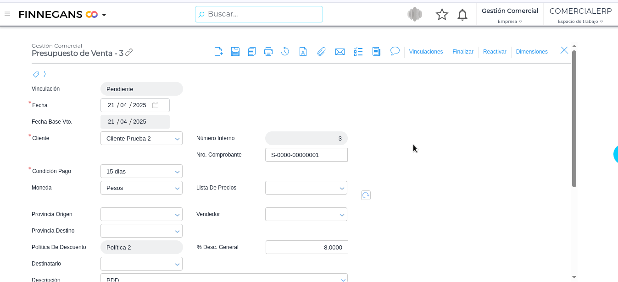Click the copy document icon
The width and height of the screenshot is (618, 282).
coord(252,51)
